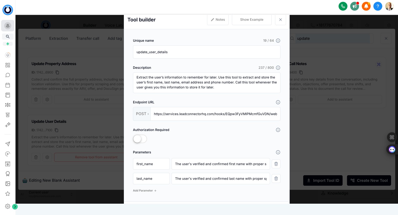Delete the Update User Details tool via trash icon
Viewport: 398px width, 215px height.
(x=36, y=157)
